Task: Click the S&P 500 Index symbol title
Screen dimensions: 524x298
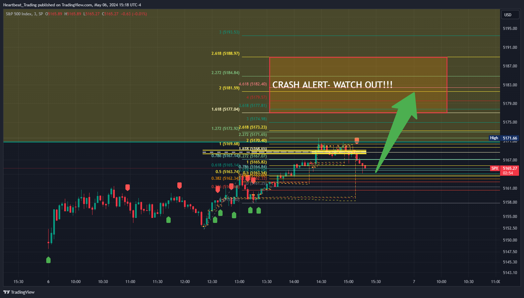Action: (24, 14)
